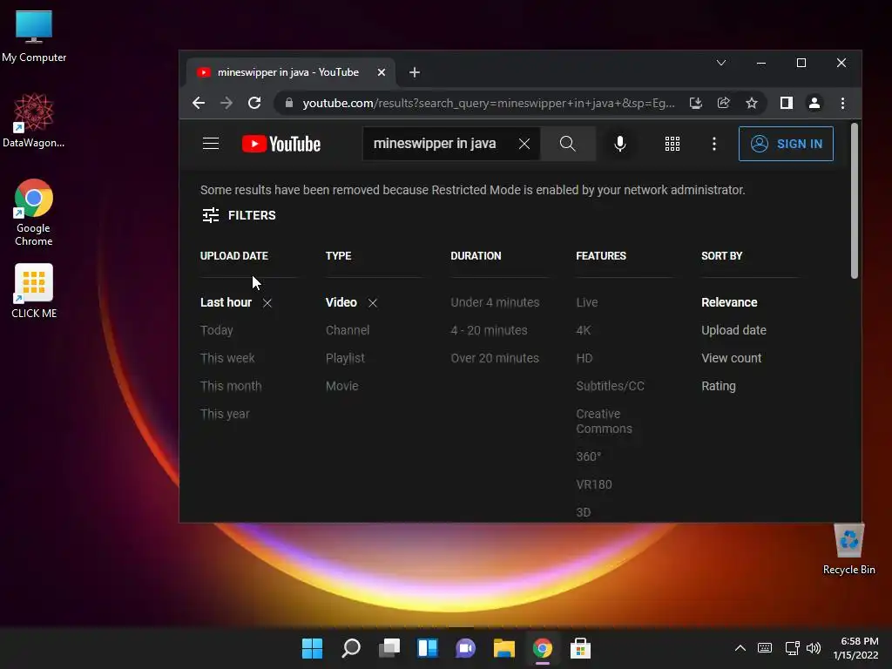Open Windows Start menu
The image size is (892, 669).
click(312, 648)
